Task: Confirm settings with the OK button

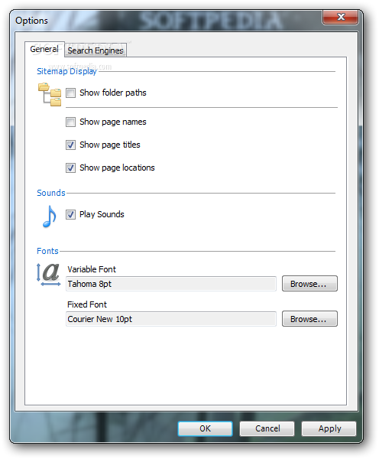Action: coord(205,428)
